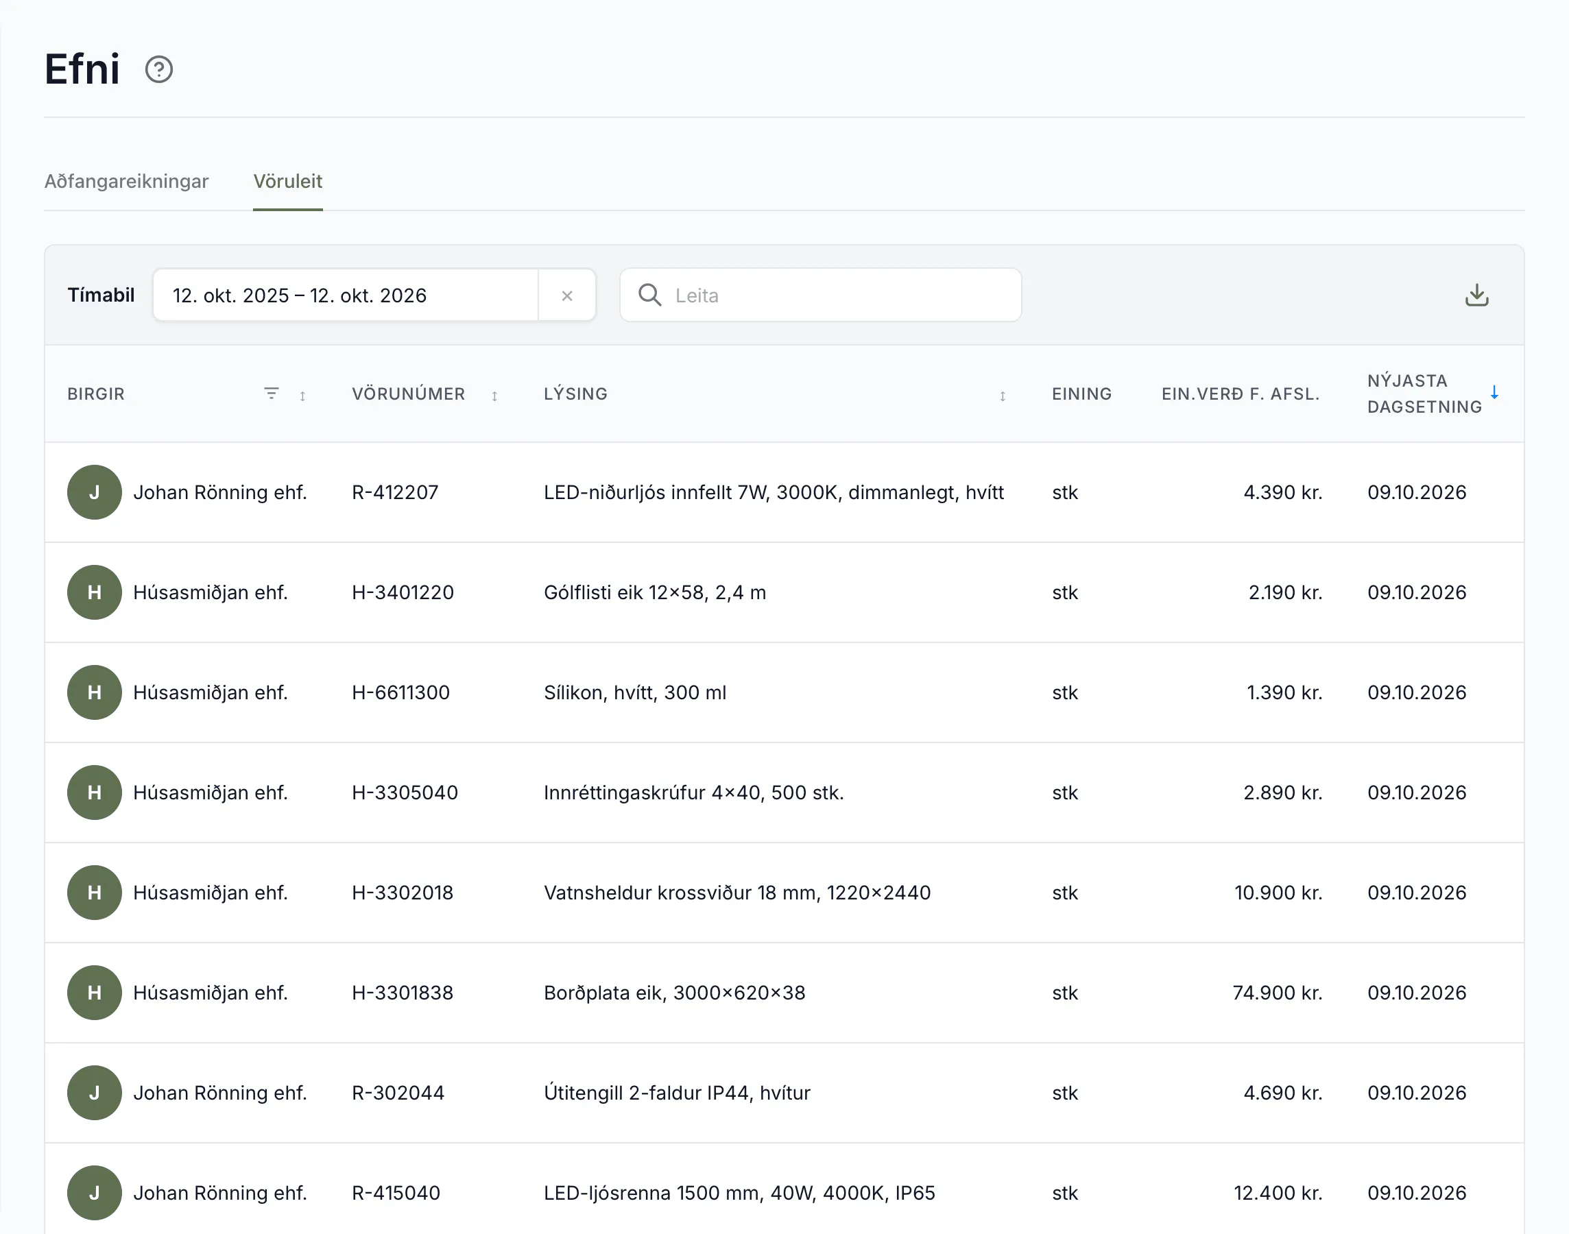Focus the Leita search field

tap(821, 295)
